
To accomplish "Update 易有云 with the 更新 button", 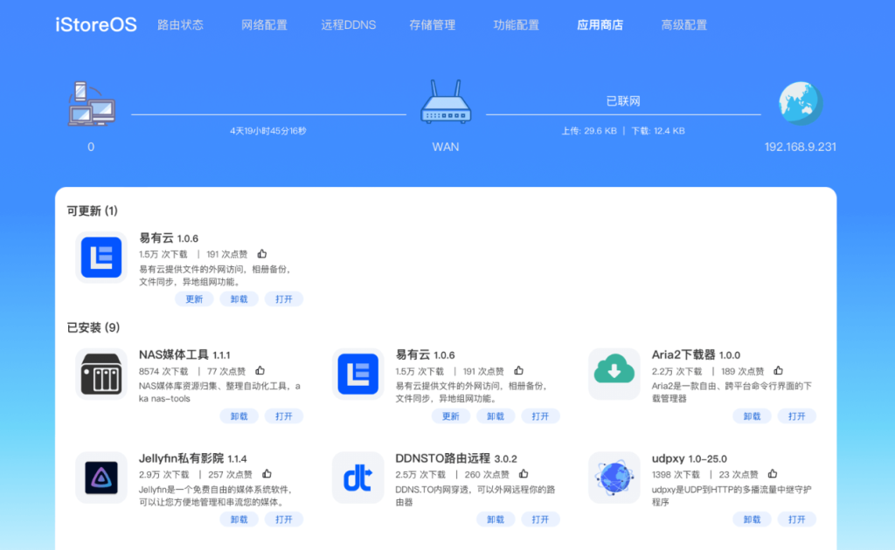I will (194, 299).
